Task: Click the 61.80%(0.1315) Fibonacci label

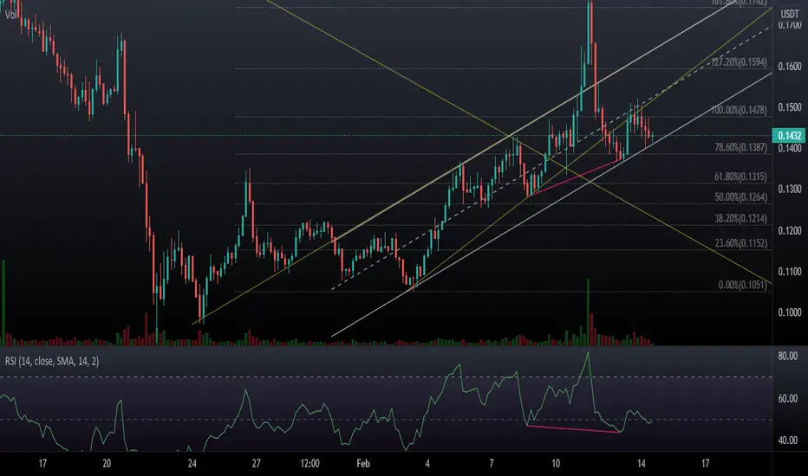Action: pos(740,177)
